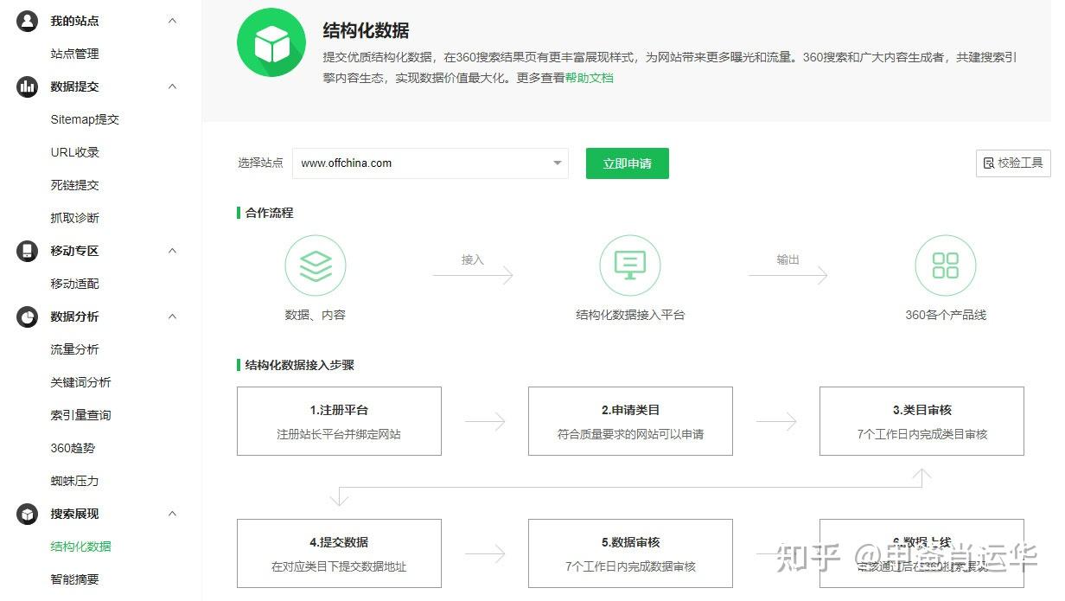This screenshot has height=601, width=1065.
Task: Click the 结构化数据接入平台 label
Action: tap(630, 315)
